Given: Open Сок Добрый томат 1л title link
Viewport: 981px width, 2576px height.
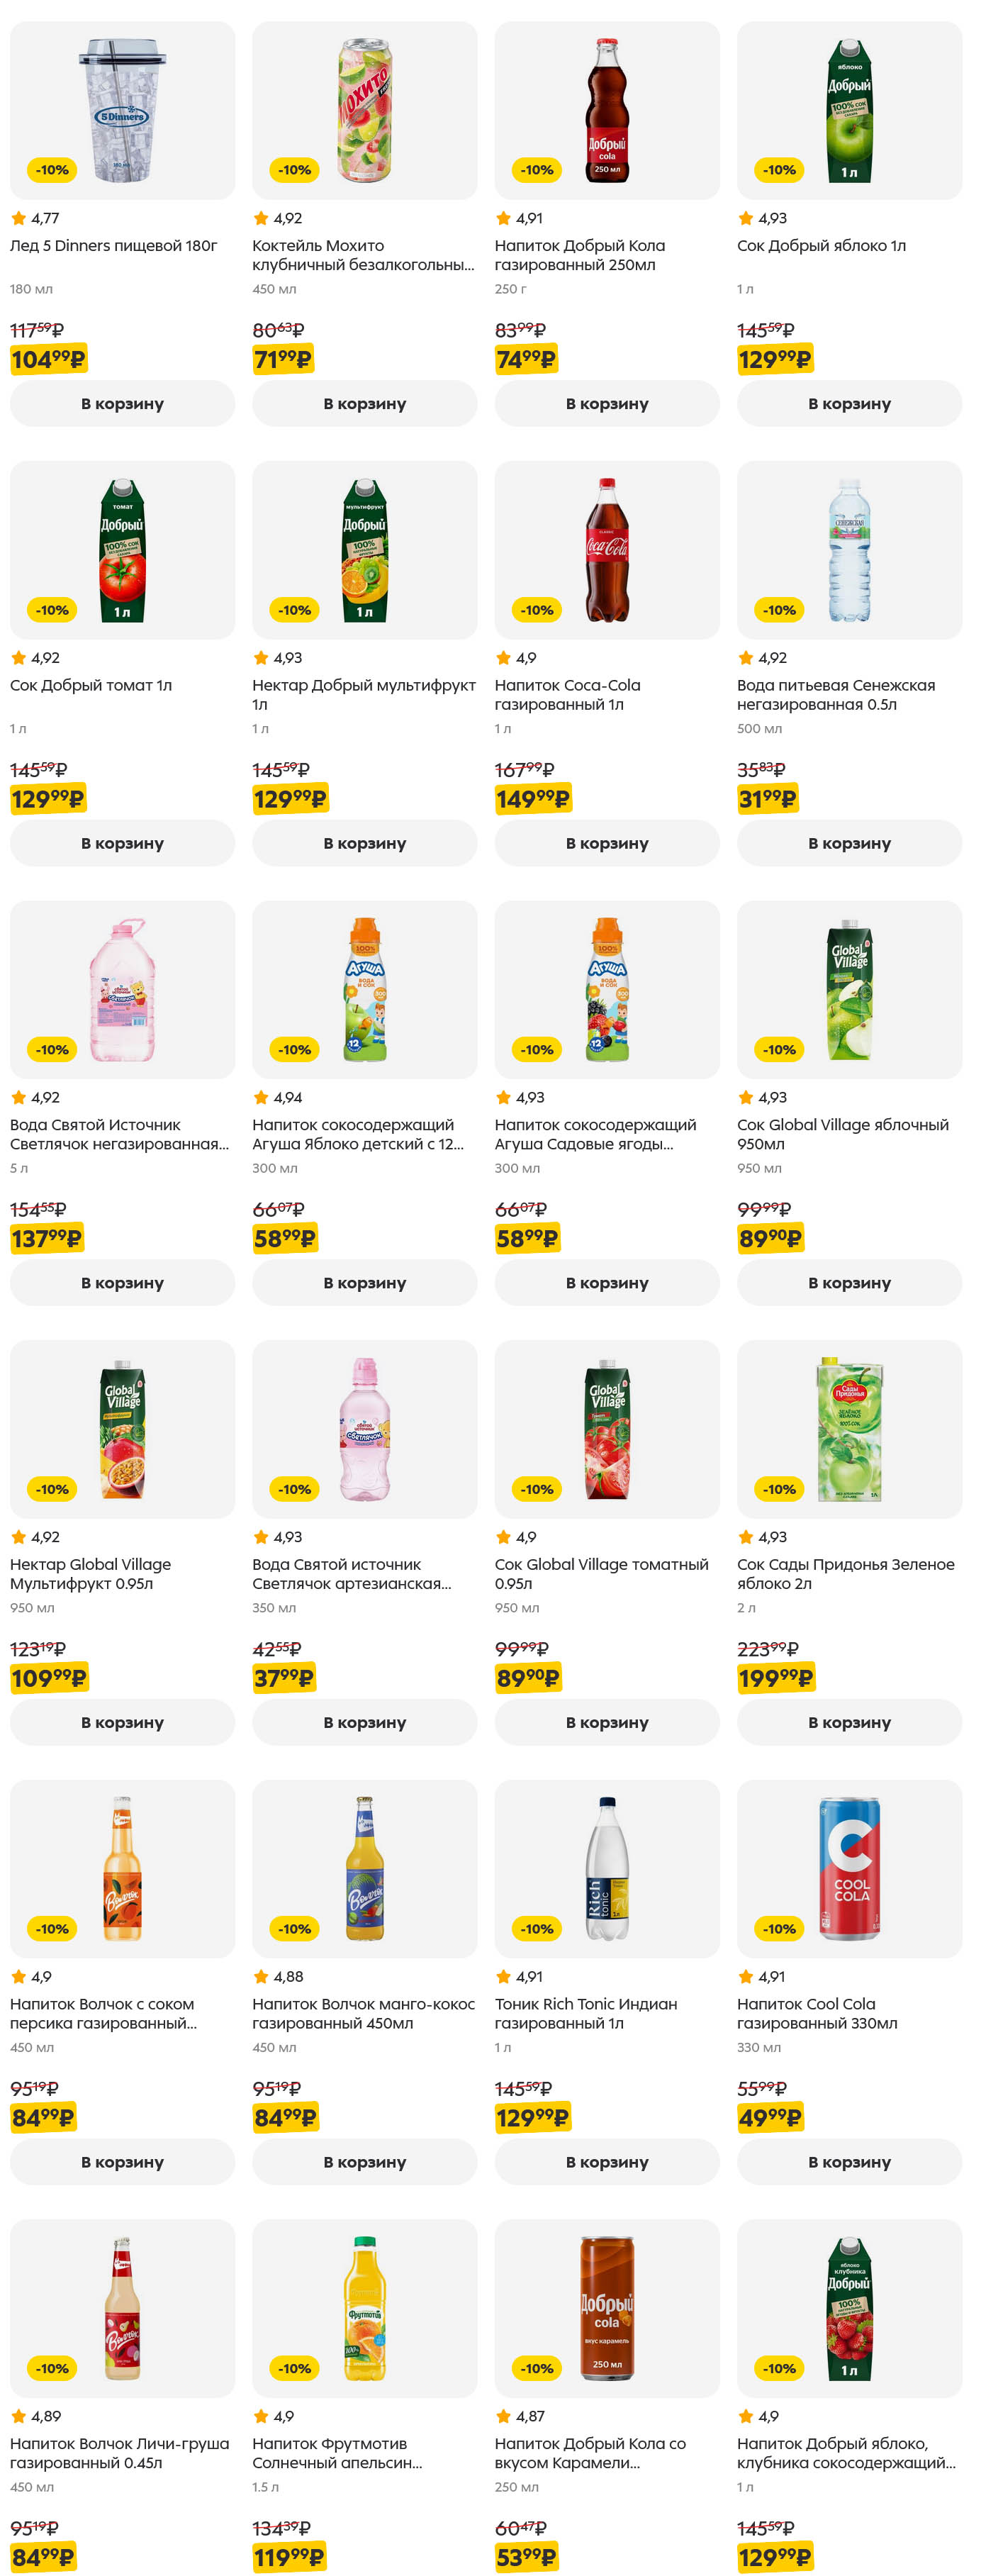Looking at the screenshot, I should [x=91, y=685].
